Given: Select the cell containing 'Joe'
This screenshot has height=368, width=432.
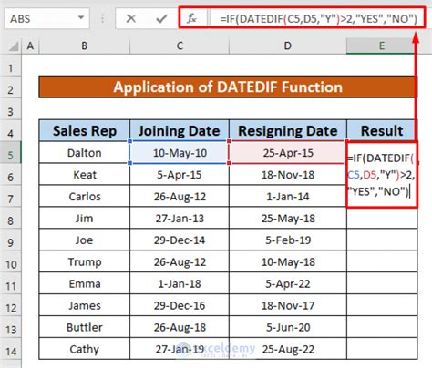Looking at the screenshot, I should tap(85, 240).
